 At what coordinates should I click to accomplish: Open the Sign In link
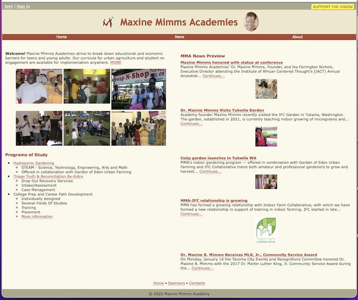(x=23, y=7)
